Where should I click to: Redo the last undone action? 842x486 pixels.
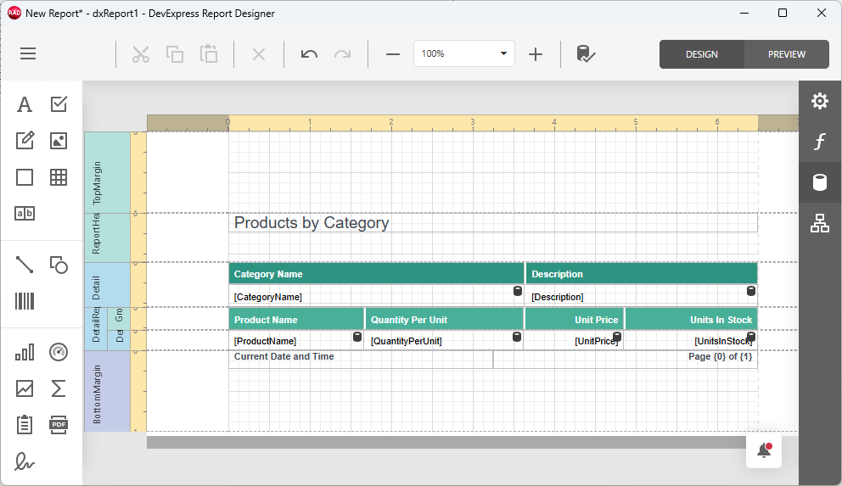point(343,54)
